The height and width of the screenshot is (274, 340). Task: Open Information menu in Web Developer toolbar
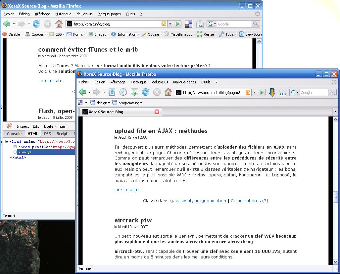[125, 34]
